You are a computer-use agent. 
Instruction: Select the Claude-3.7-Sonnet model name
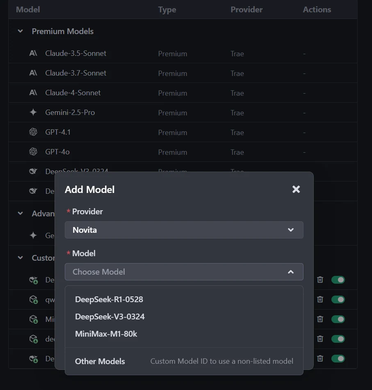[75, 73]
